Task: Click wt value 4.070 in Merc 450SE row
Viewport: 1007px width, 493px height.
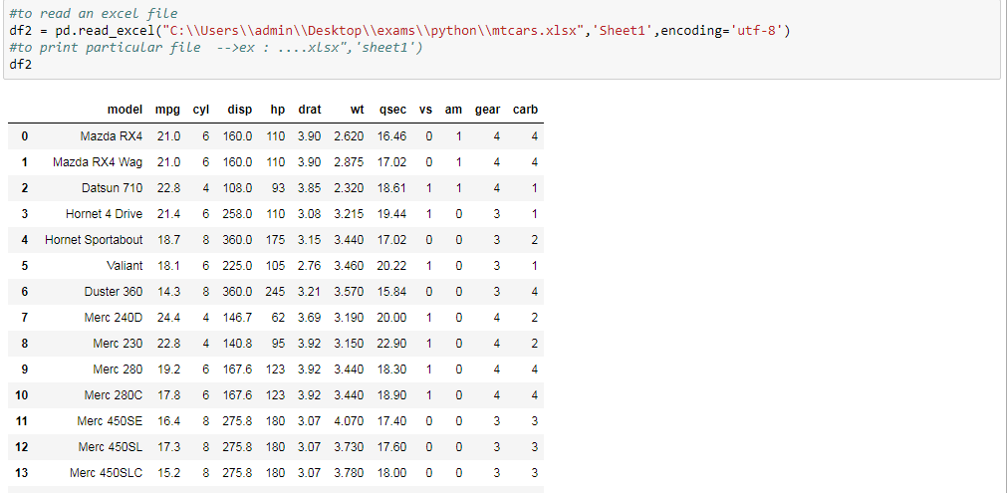Action: coord(349,421)
